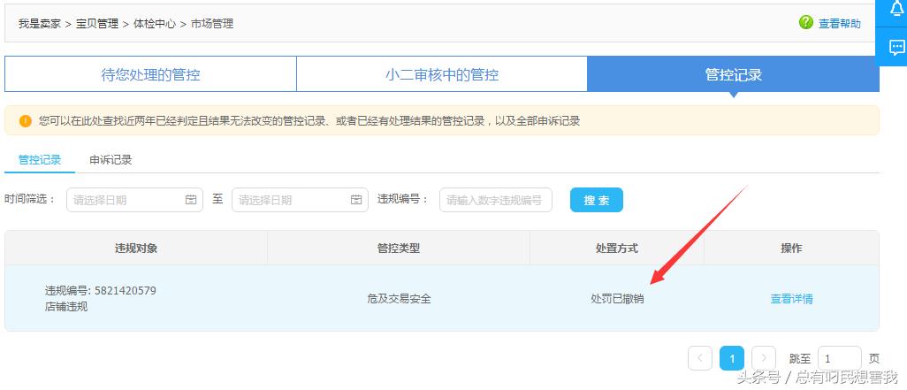Click the calendar icon in end date field

click(x=356, y=200)
